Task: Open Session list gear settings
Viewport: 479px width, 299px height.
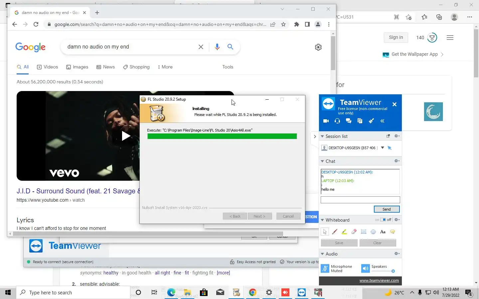Action: tap(397, 136)
